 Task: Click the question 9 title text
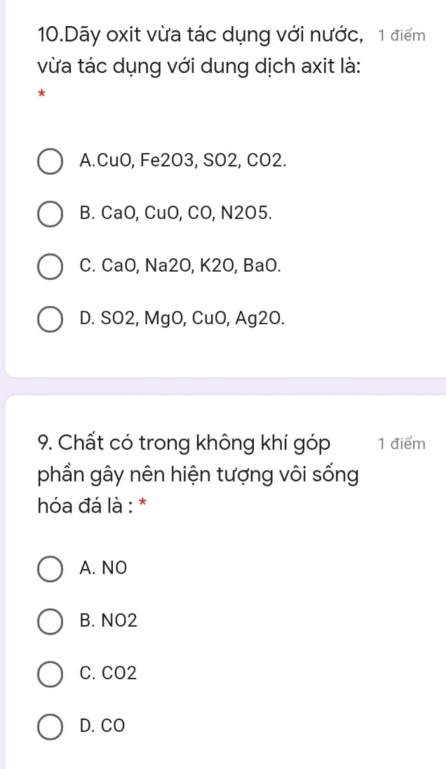(198, 475)
